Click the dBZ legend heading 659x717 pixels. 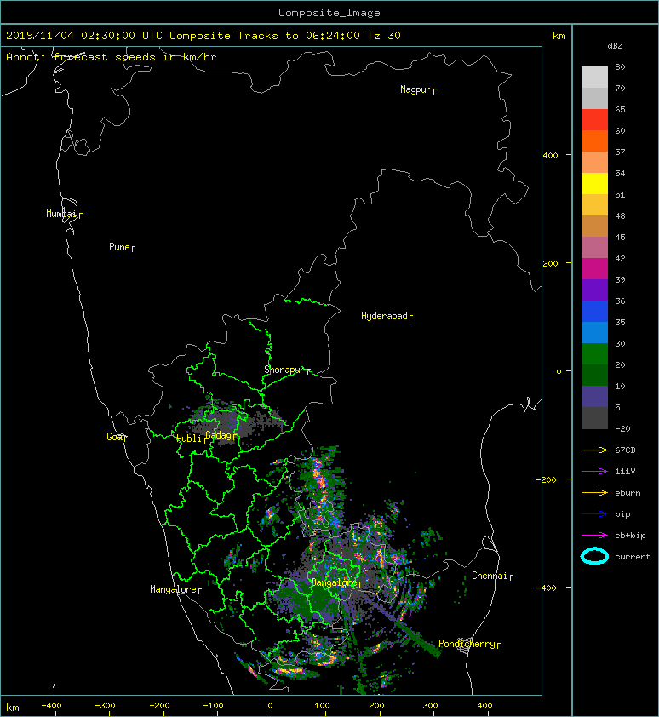click(x=615, y=46)
